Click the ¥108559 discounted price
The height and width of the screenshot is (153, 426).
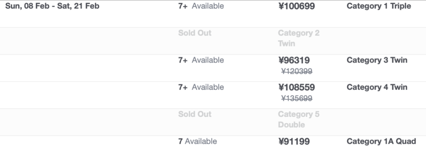click(x=297, y=87)
